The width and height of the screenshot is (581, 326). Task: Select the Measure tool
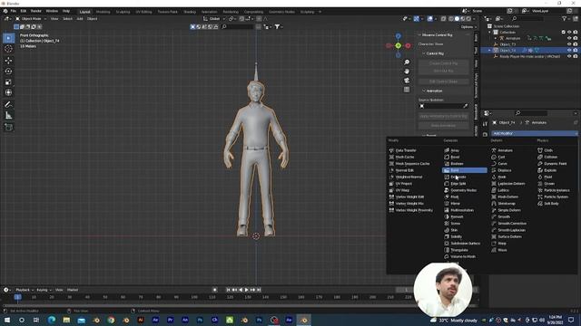click(8, 116)
